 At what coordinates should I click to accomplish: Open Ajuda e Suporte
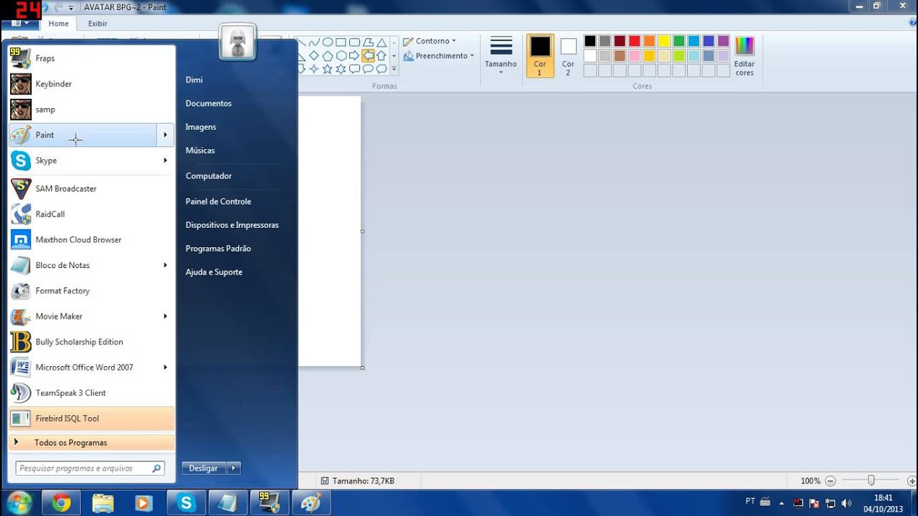[x=214, y=272]
